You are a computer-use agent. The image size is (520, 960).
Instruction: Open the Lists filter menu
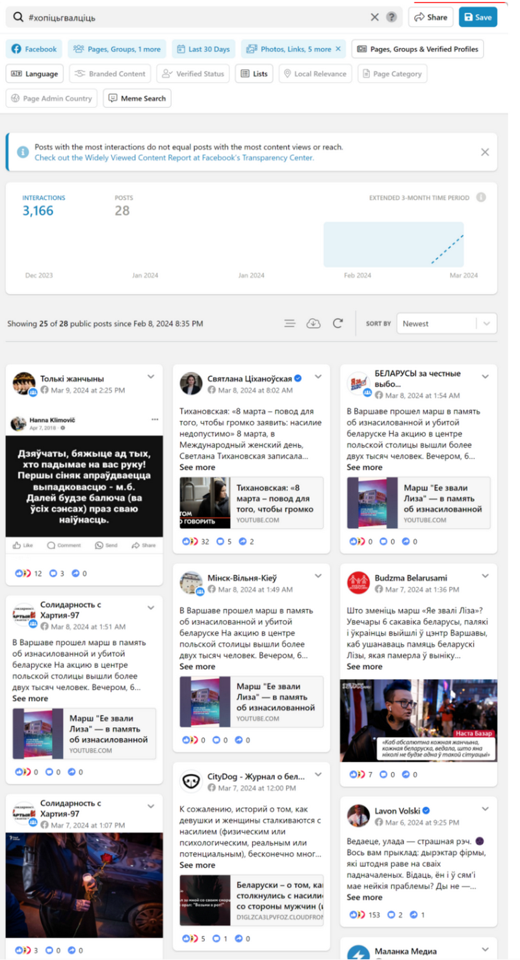254,74
